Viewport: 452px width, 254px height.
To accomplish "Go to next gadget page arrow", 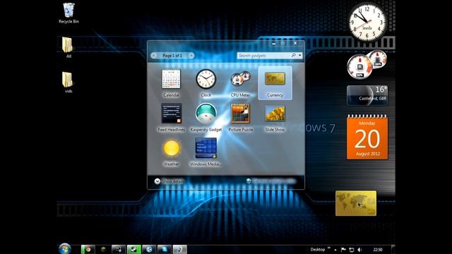I will pos(191,55).
